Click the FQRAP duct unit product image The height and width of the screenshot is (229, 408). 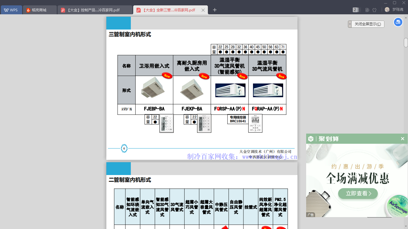tap(268, 90)
